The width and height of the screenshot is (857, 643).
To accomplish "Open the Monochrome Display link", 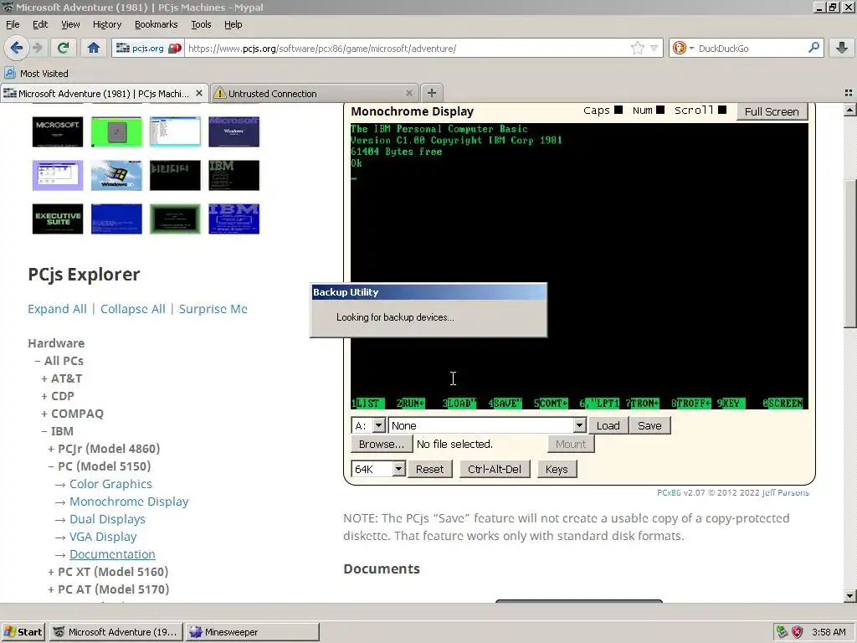I will 129,502.
